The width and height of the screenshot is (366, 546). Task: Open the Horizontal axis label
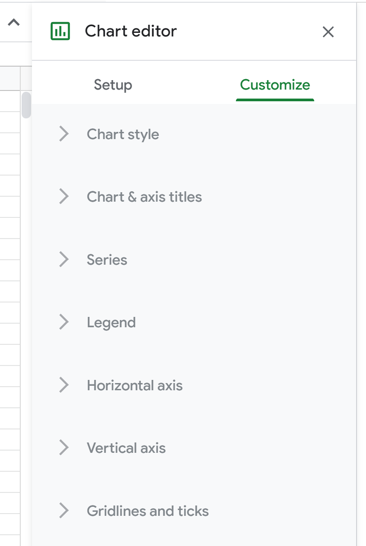(135, 385)
